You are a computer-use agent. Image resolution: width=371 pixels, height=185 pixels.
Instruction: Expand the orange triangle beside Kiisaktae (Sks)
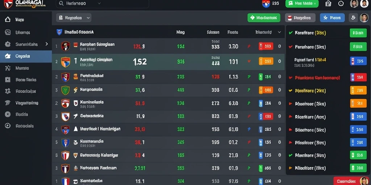point(291,168)
